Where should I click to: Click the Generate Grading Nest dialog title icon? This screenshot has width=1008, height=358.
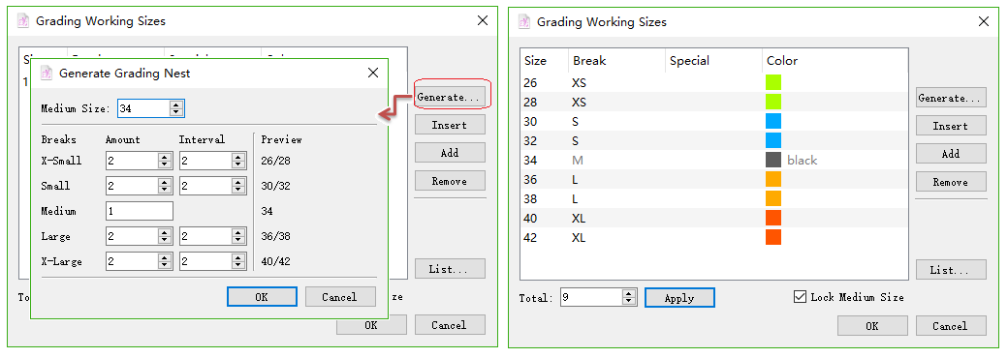tap(46, 74)
